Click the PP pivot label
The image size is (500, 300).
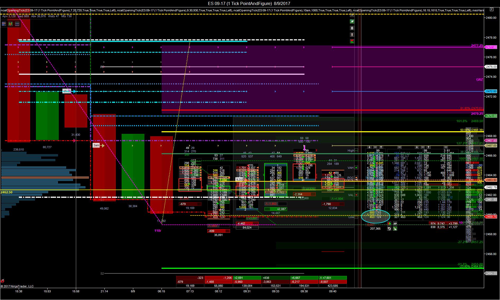[x=102, y=67]
